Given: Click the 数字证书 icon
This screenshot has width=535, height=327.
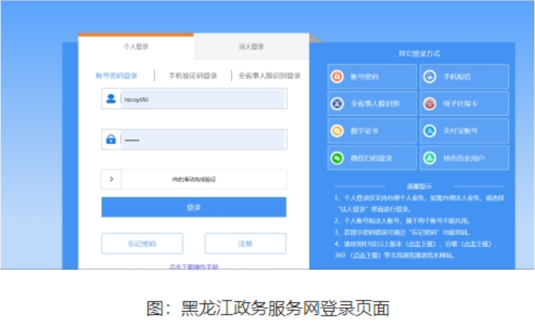Looking at the screenshot, I should (338, 130).
